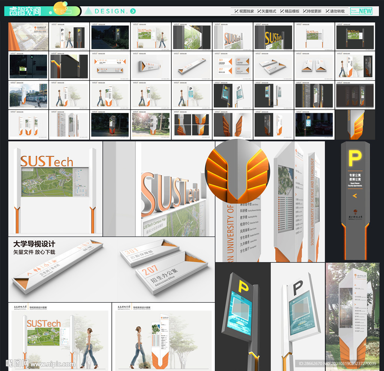This screenshot has height=371, width=384.
Task: Click the glowing yellow P on dark pylon
Action: pyautogui.click(x=355, y=158)
